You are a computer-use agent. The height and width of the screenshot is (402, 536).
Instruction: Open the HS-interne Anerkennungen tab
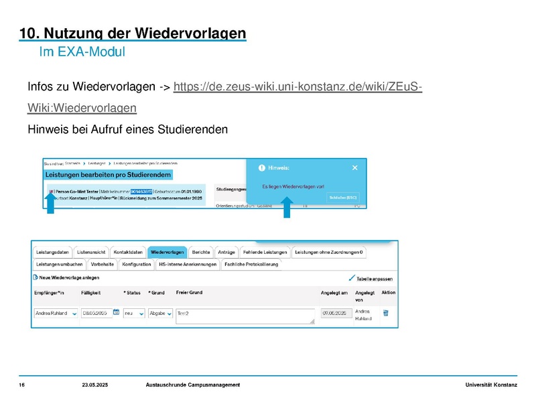click(x=188, y=265)
